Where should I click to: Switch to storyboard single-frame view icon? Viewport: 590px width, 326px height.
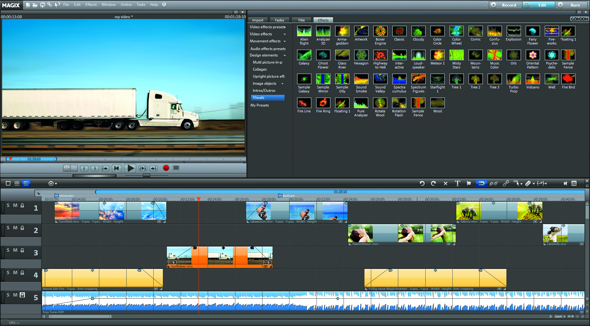click(8, 183)
